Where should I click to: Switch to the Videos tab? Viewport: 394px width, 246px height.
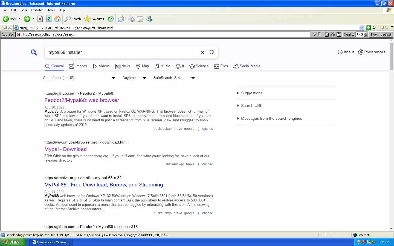(101, 66)
